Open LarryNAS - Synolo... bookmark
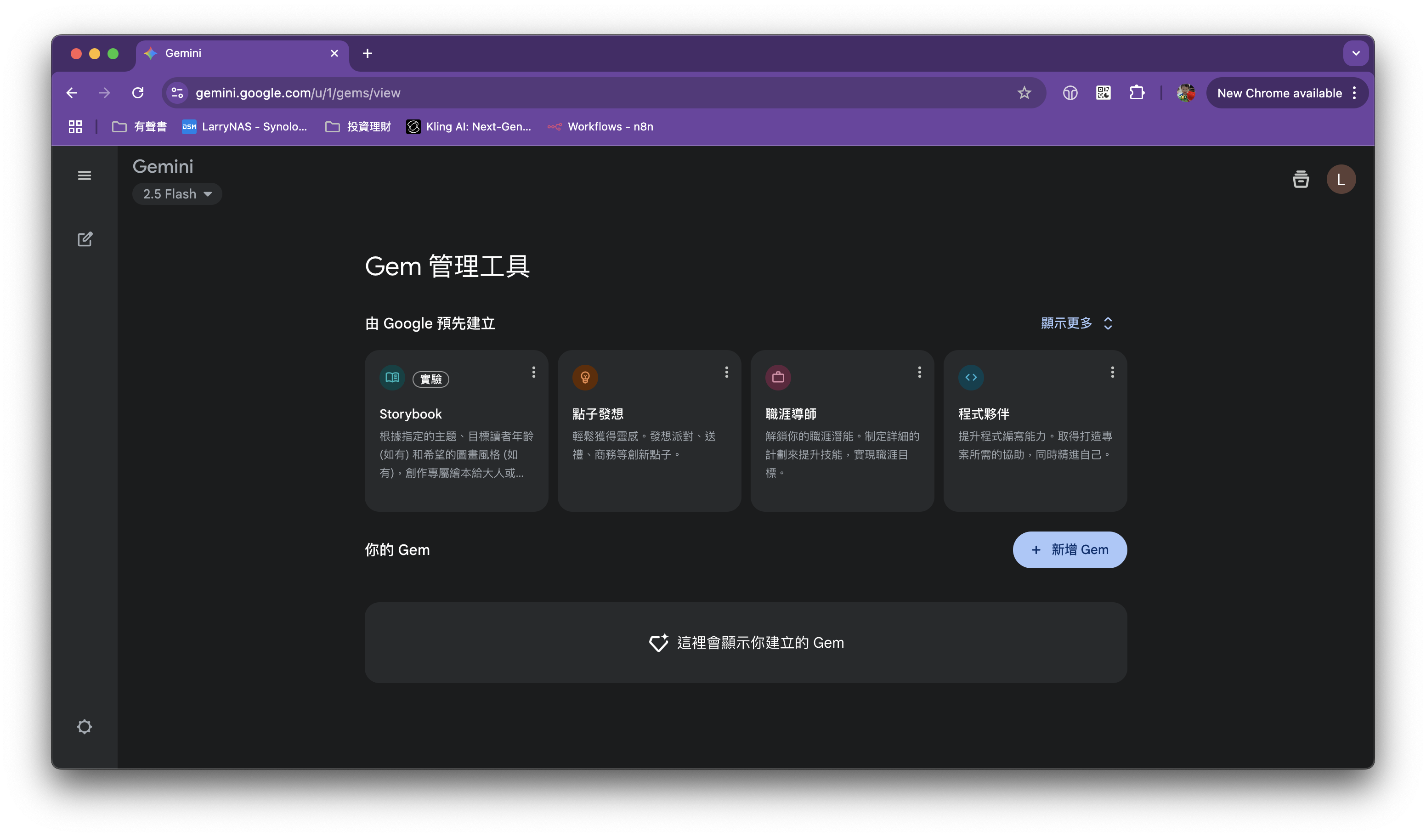The height and width of the screenshot is (837, 1426). [x=244, y=127]
